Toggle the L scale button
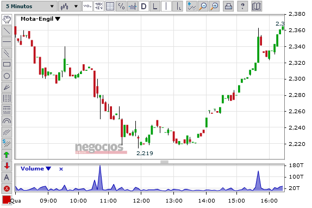This screenshot has width=312, height=208. [155, 7]
